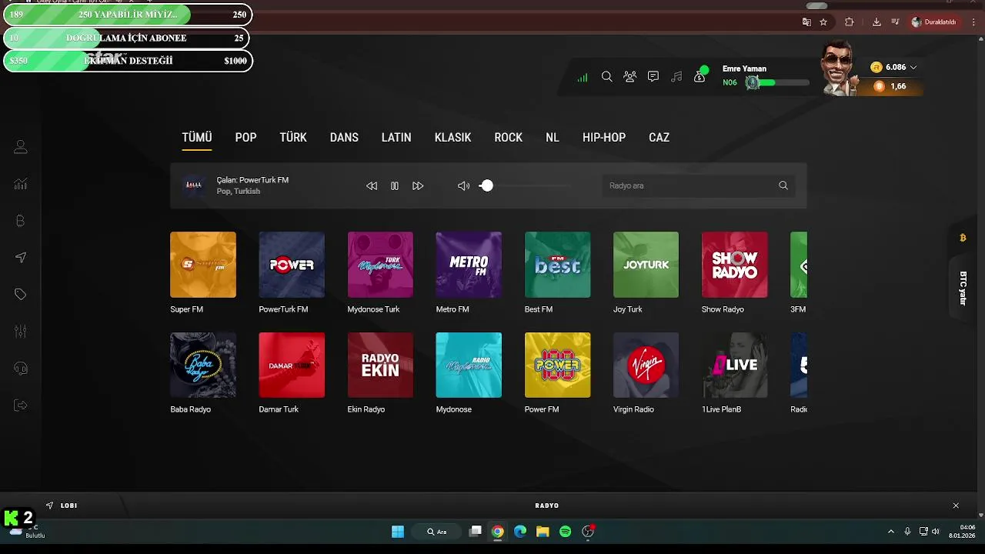
Task: Open the chat message icon
Action: coord(653,77)
